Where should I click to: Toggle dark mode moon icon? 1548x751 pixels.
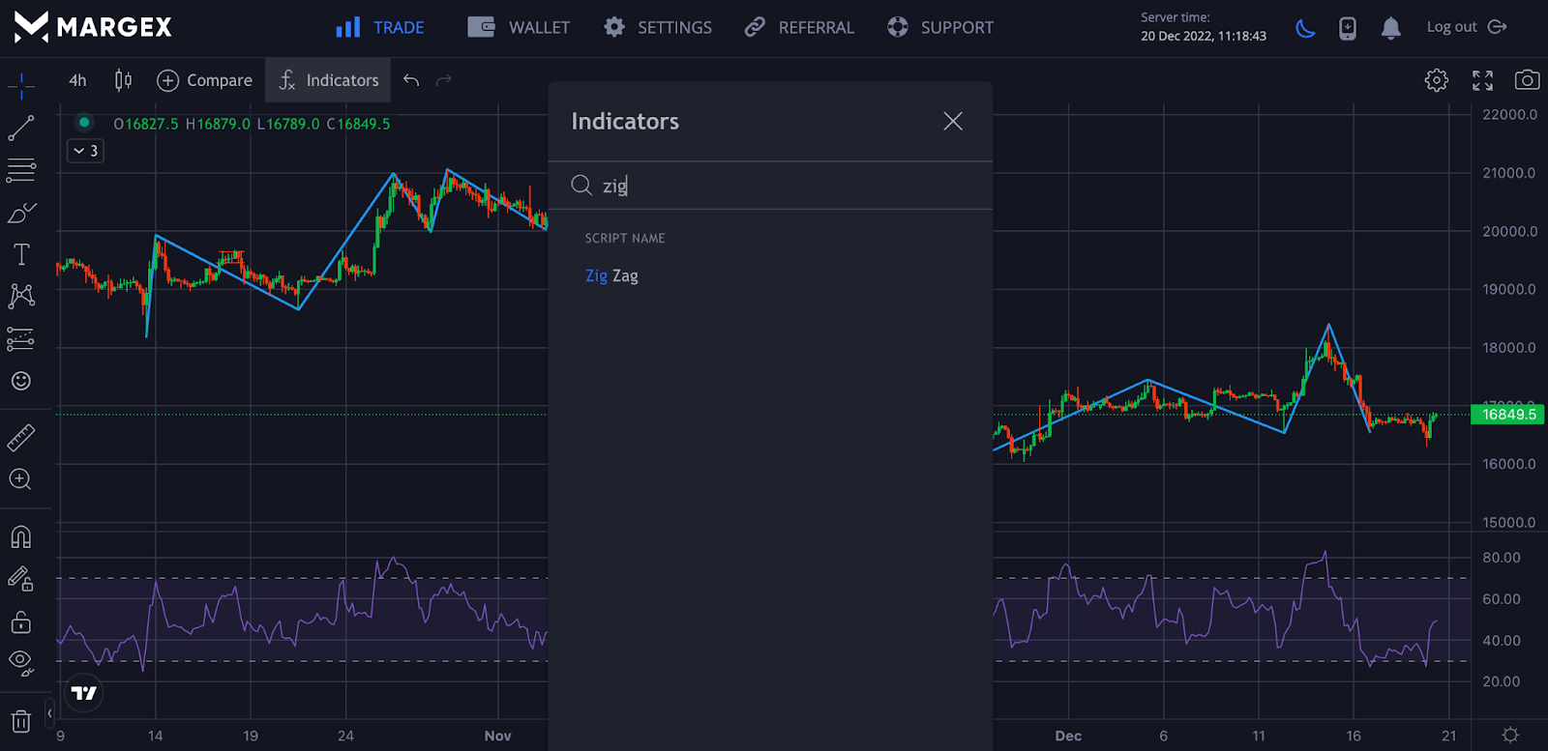pyautogui.click(x=1305, y=28)
